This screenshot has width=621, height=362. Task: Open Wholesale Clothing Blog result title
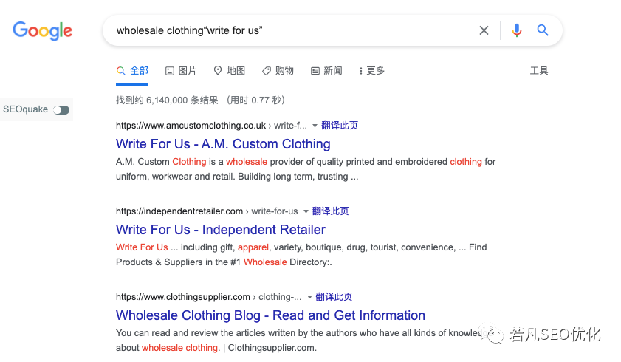(x=270, y=315)
